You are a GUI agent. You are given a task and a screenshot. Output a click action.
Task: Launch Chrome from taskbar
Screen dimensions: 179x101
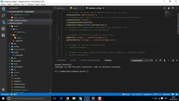pyautogui.click(x=68, y=98)
